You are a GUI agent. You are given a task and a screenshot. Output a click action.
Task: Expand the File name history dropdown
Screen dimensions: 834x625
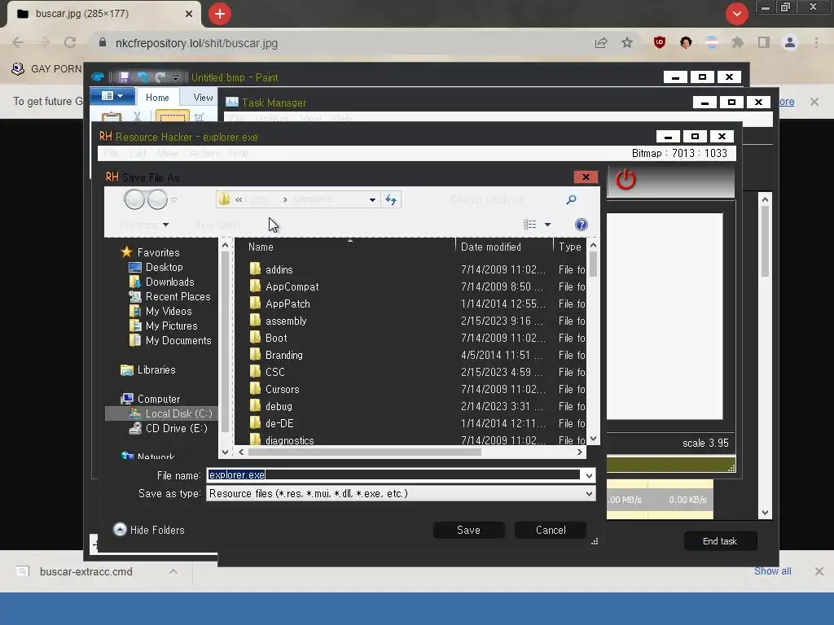[589, 475]
